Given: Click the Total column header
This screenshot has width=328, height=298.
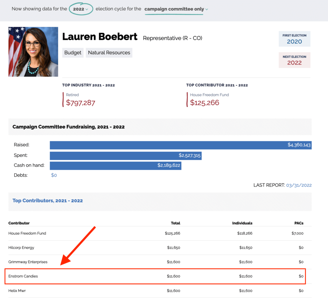Looking at the screenshot, I should coord(176,223).
